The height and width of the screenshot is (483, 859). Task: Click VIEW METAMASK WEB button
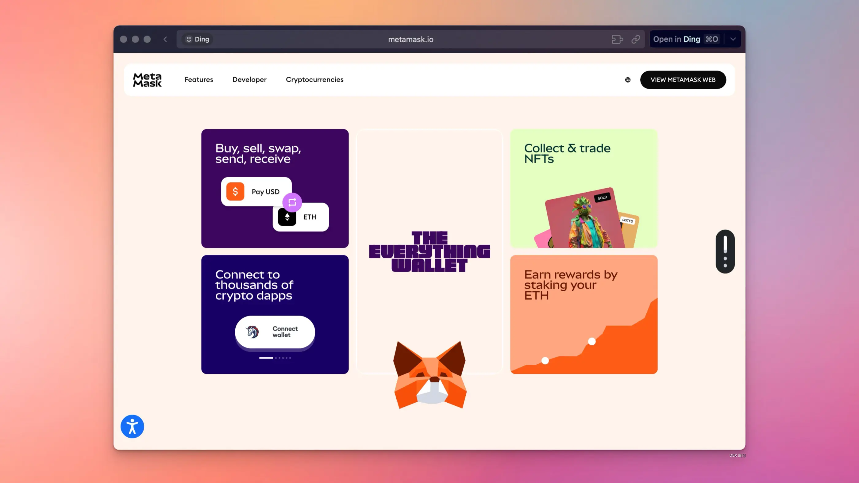[x=683, y=80]
